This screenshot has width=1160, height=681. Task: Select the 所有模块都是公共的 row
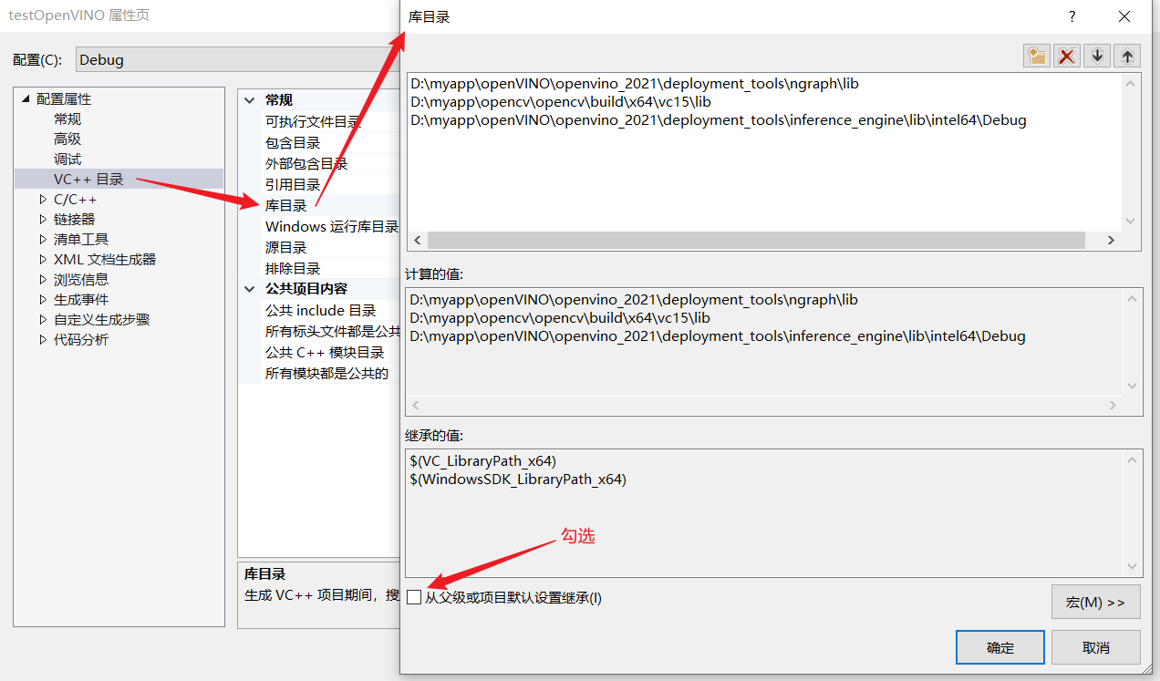click(319, 373)
